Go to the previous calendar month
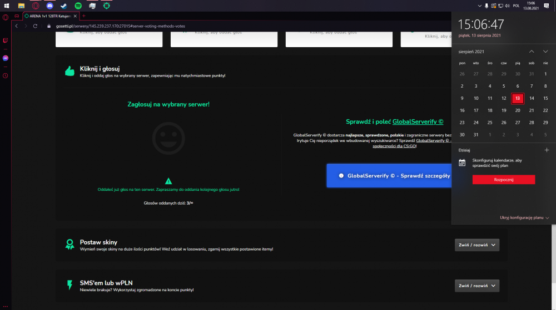This screenshot has width=556, height=310. (532, 52)
